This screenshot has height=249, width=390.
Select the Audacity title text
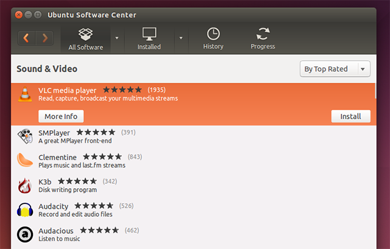53,206
